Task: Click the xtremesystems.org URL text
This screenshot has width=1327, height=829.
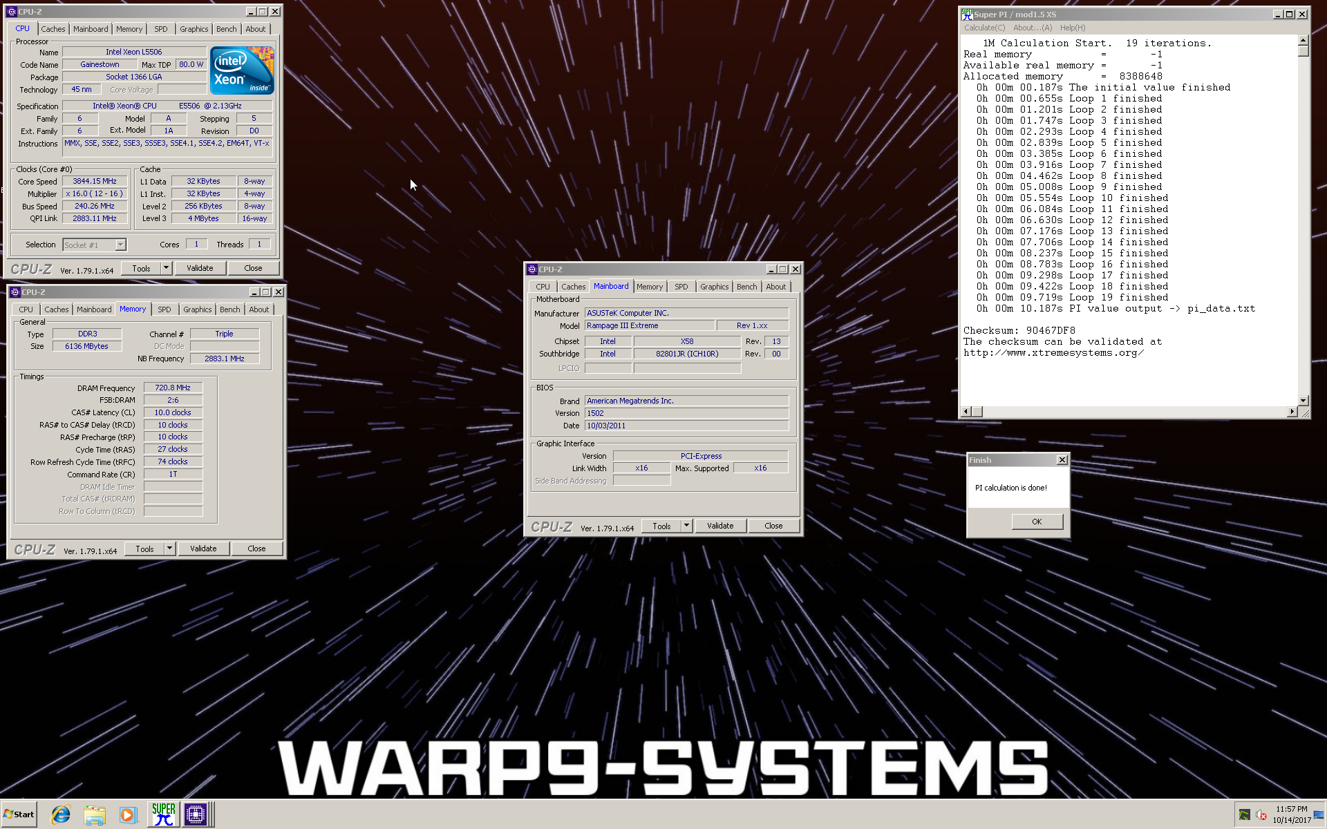Action: point(1053,353)
